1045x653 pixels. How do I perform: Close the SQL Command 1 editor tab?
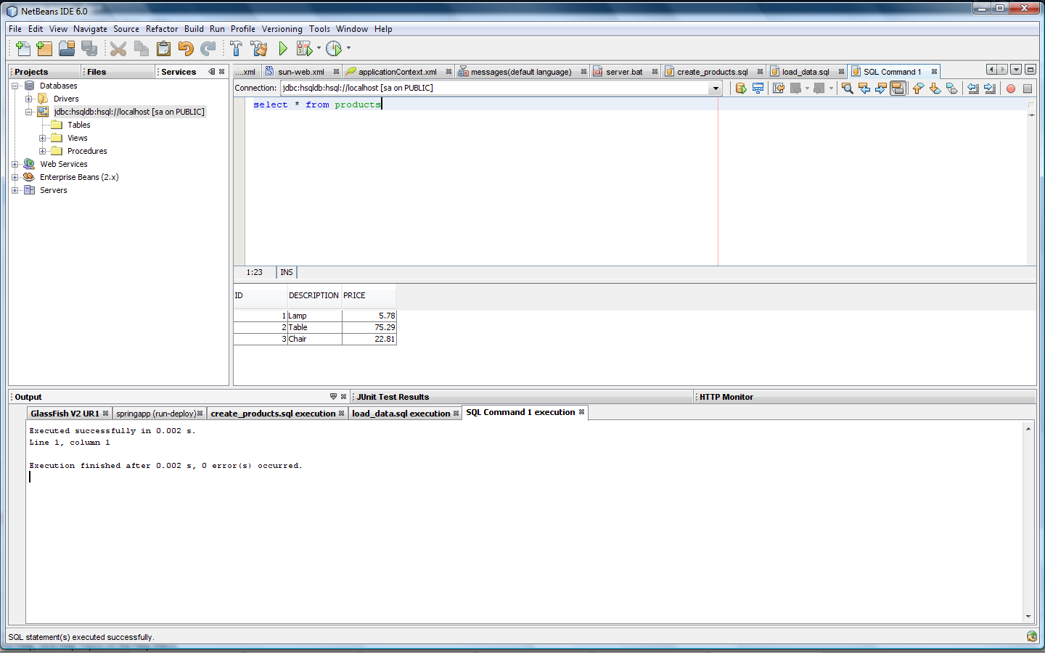pyautogui.click(x=934, y=72)
